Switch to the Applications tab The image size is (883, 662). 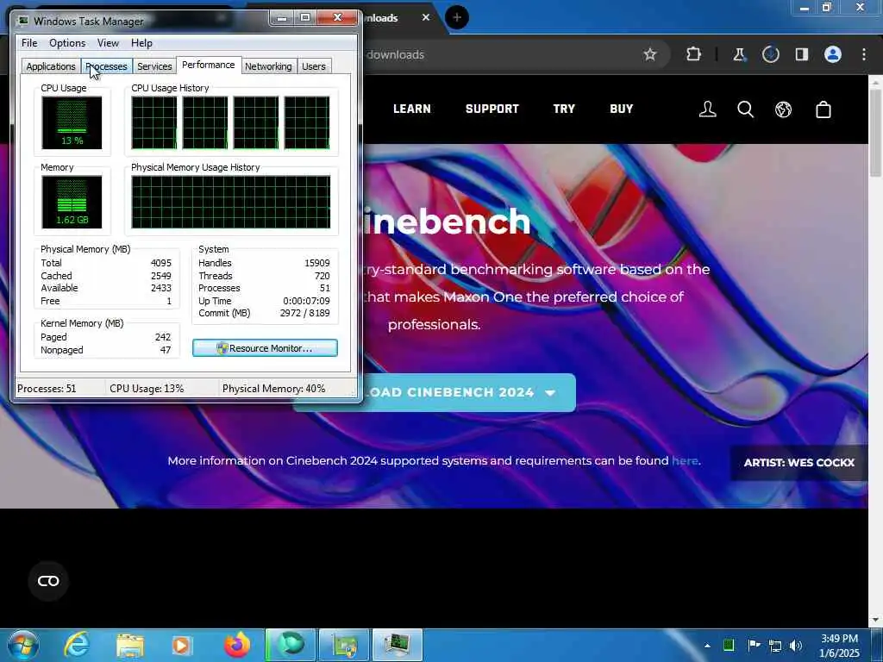pos(51,66)
